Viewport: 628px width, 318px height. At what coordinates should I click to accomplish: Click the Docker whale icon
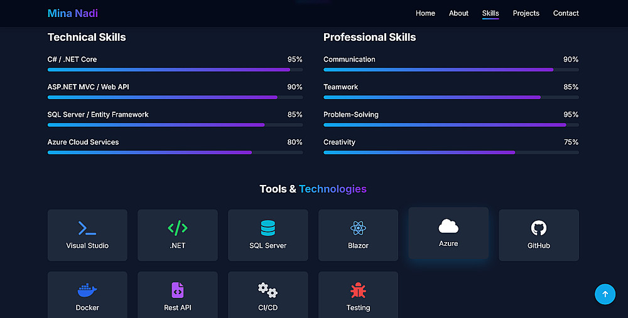[87, 290]
